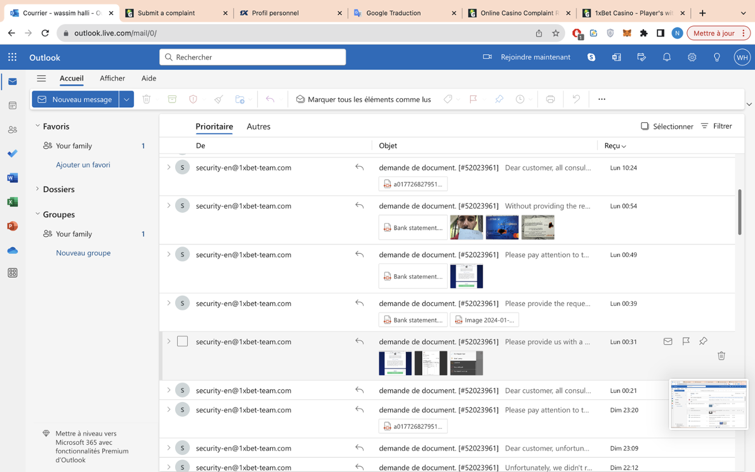Delete the hovered email with trash icon
This screenshot has height=472, width=755.
(721, 356)
